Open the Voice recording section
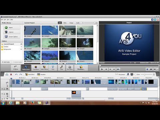The image size is (160, 120). click(x=61, y=68)
